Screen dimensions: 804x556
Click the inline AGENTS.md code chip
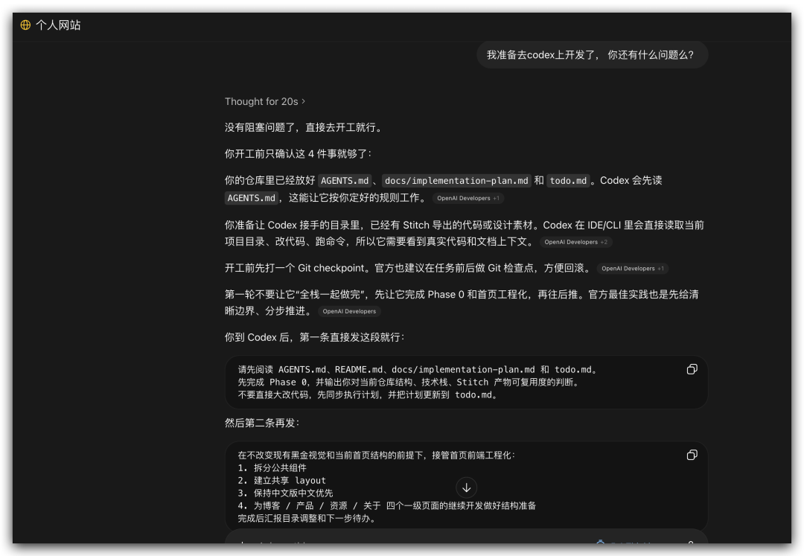345,180
